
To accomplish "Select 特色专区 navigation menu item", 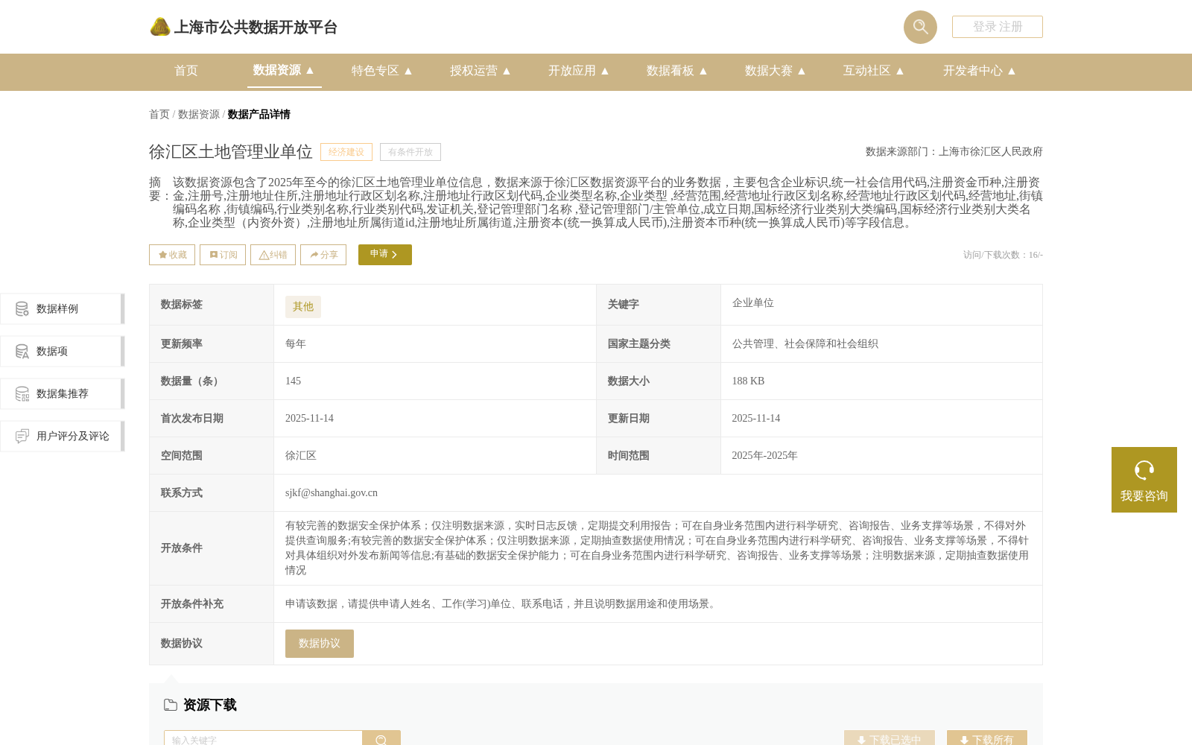I will 375,71.
